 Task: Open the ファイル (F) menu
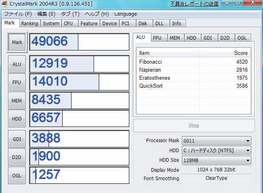coord(18,14)
